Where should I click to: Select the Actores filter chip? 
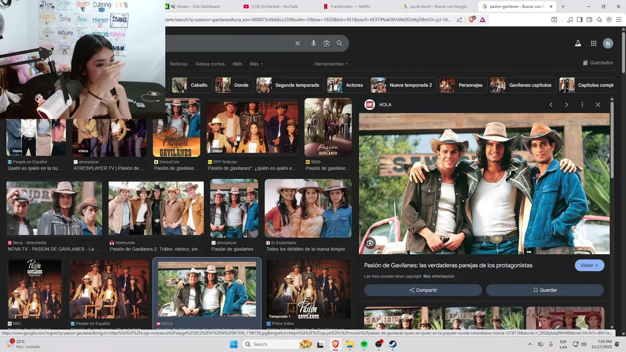(x=347, y=85)
